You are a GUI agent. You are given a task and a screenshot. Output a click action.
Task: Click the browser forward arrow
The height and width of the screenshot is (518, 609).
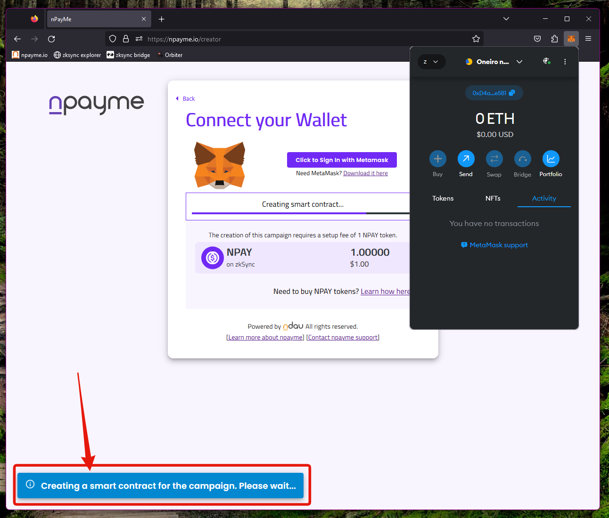(34, 39)
